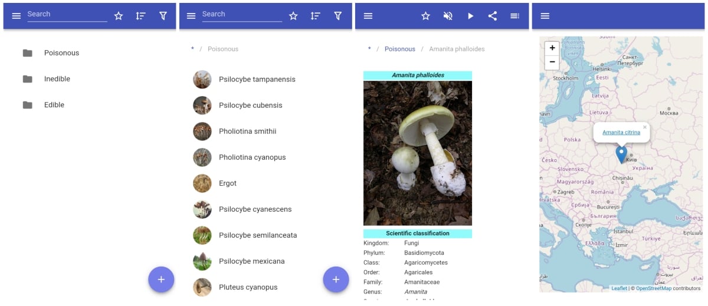Open hamburger menu in the map panel
The width and height of the screenshot is (708, 306).
545,16
